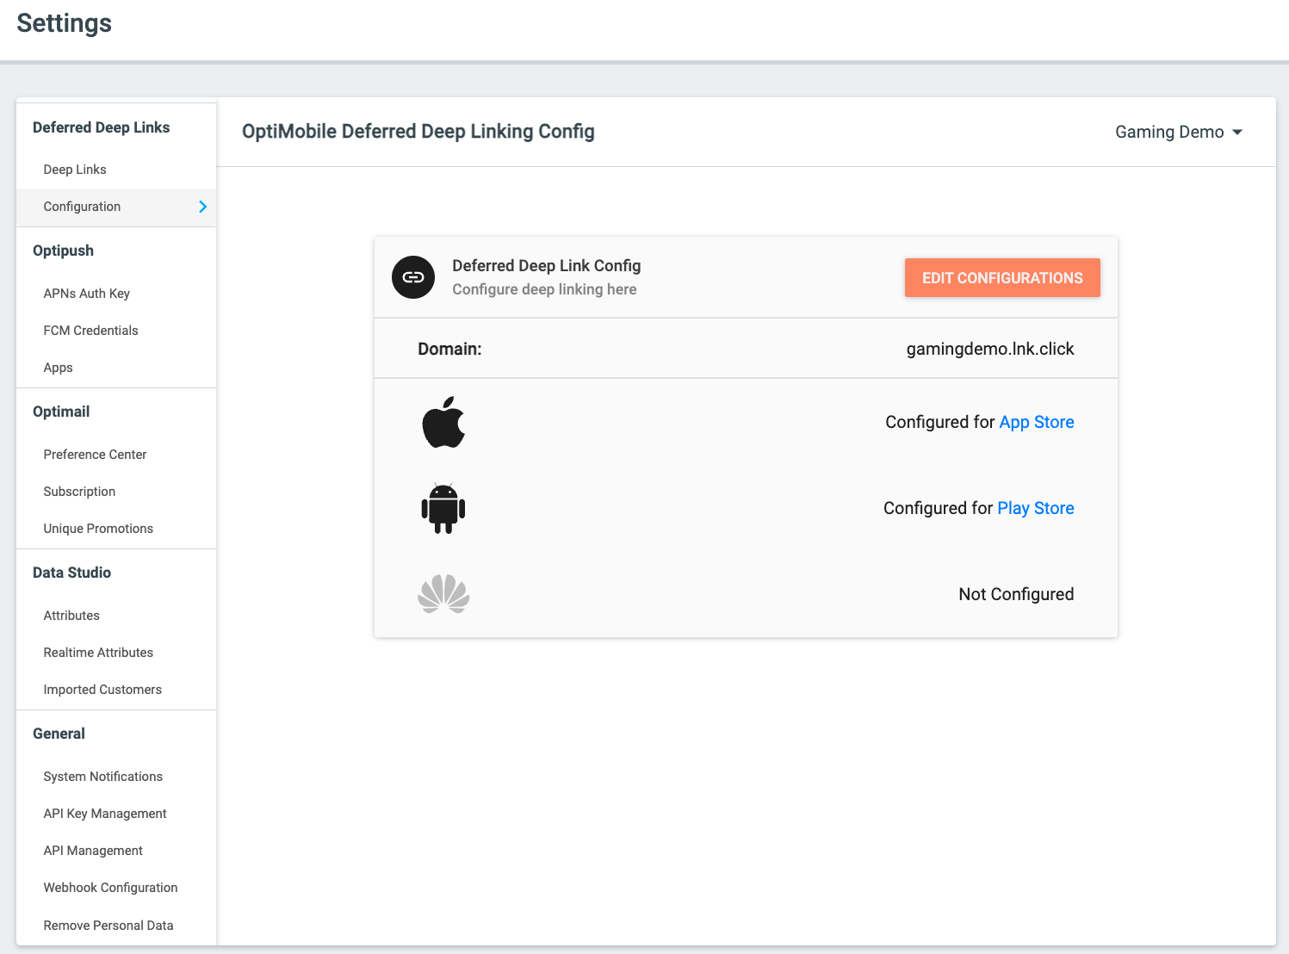
Task: Open Attributes under Data Studio
Action: pyautogui.click(x=71, y=616)
